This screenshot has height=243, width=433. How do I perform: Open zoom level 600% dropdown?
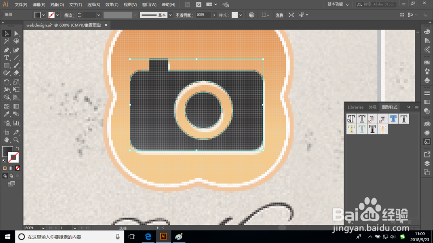coord(43,228)
